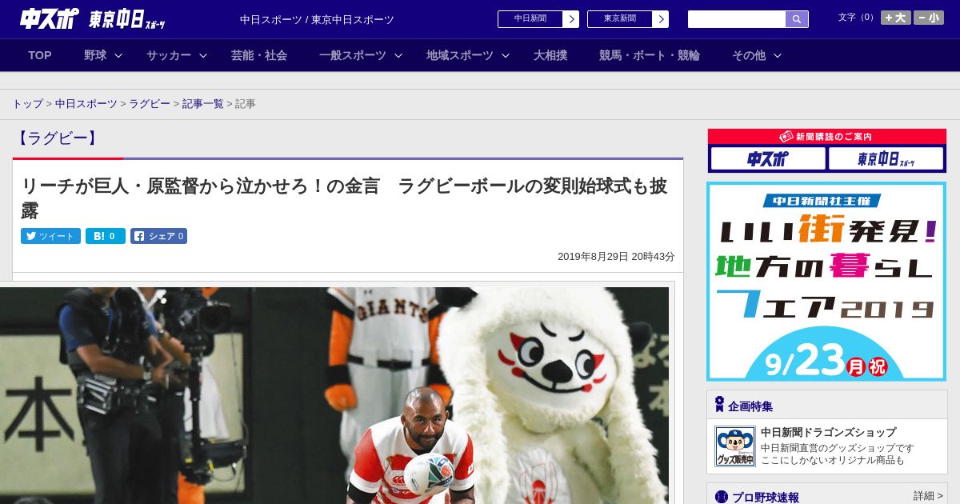This screenshot has width=960, height=504.
Task: Expand the その他 dropdown chevron
Action: coord(778,56)
